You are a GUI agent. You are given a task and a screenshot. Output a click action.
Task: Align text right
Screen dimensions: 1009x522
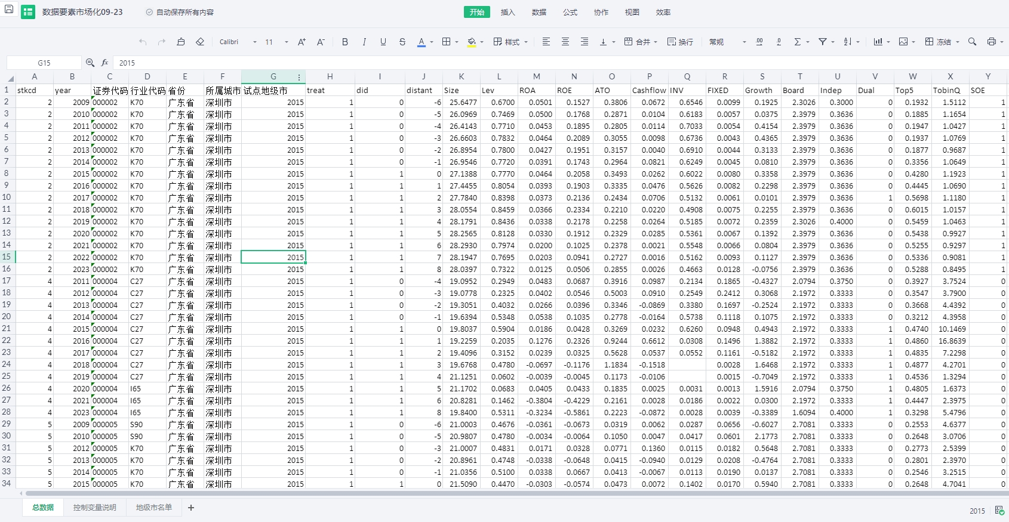tap(584, 42)
